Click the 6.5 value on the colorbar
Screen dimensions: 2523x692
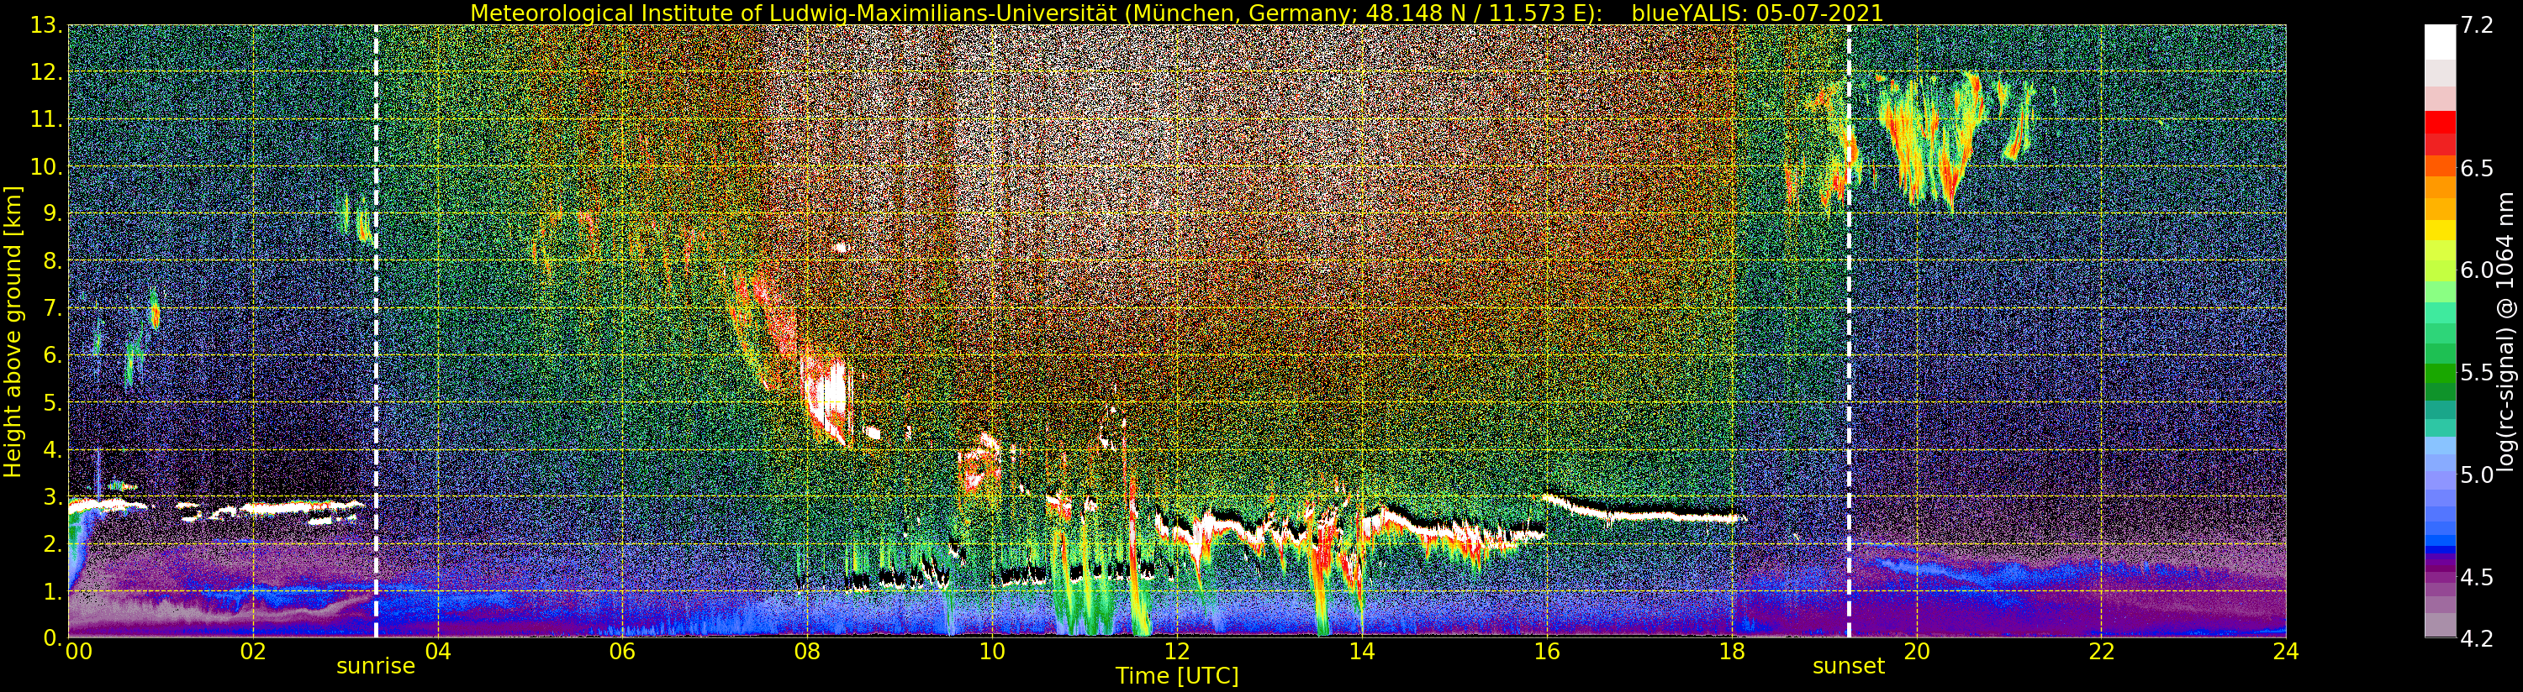click(x=2477, y=168)
